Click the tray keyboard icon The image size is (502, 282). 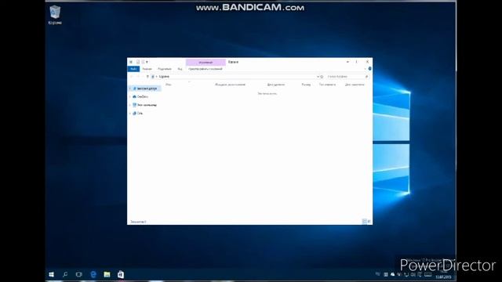[428, 275]
